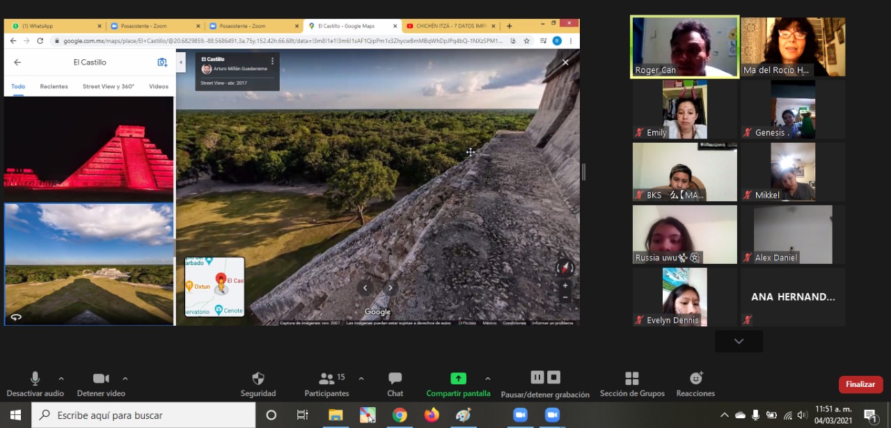Screen dimensions: 891x428
Task: Expand the Participantes options arrow
Action: pyautogui.click(x=361, y=379)
